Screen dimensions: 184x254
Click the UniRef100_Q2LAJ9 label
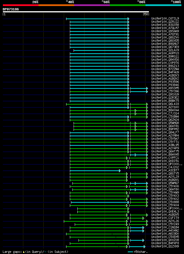(x=165, y=50)
